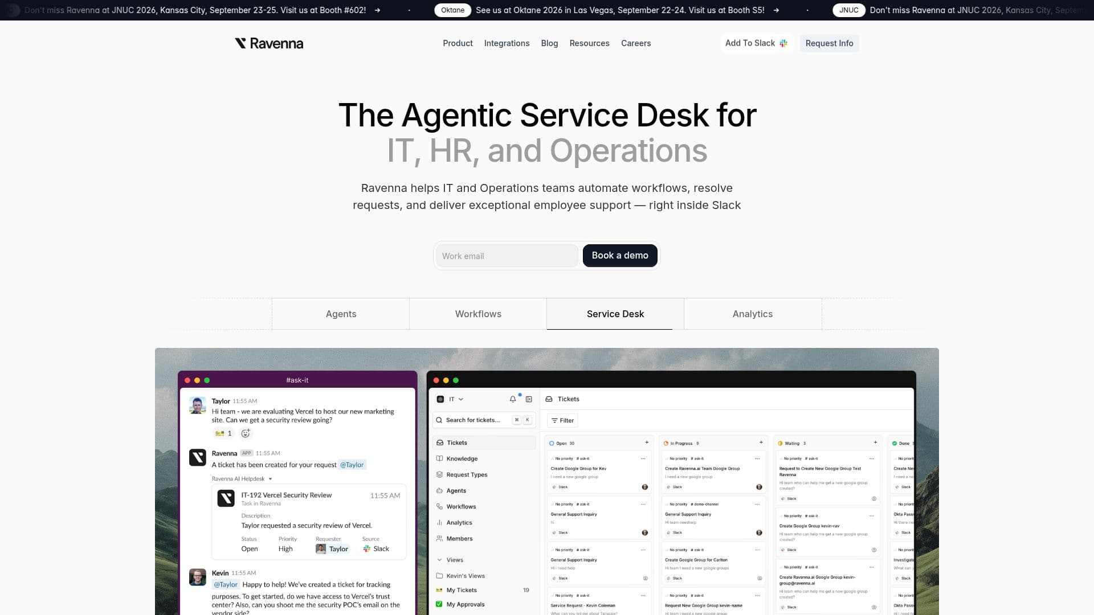
Task: Click assignee avatar on Create Google Group for Kev card
Action: click(645, 487)
